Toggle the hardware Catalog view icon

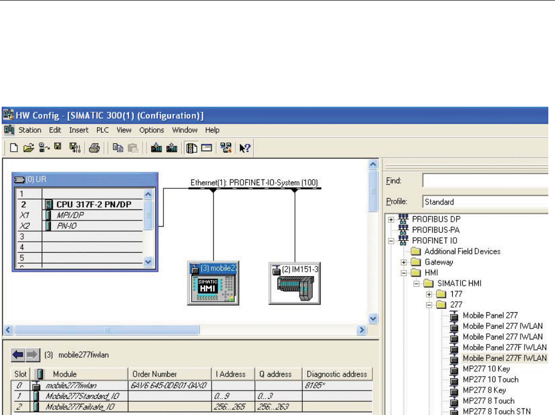pos(192,148)
